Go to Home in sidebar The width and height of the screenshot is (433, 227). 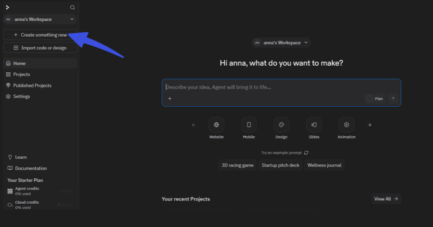click(40, 63)
